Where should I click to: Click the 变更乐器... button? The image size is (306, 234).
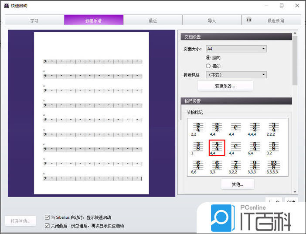pyautogui.click(x=225, y=86)
